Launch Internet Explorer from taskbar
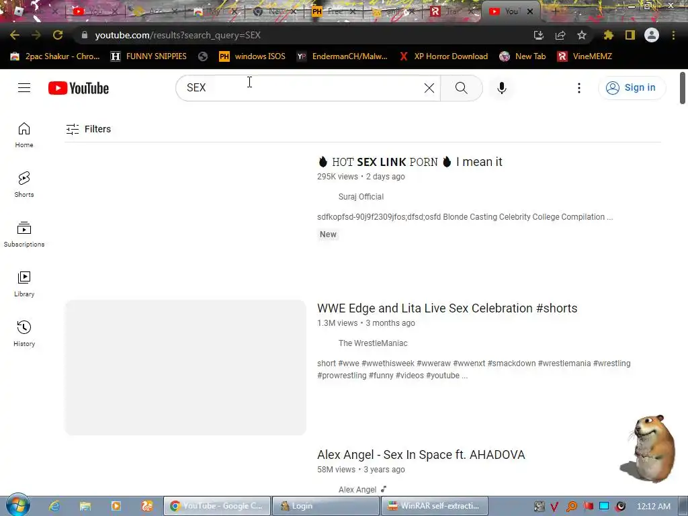The width and height of the screenshot is (688, 516). click(54, 506)
